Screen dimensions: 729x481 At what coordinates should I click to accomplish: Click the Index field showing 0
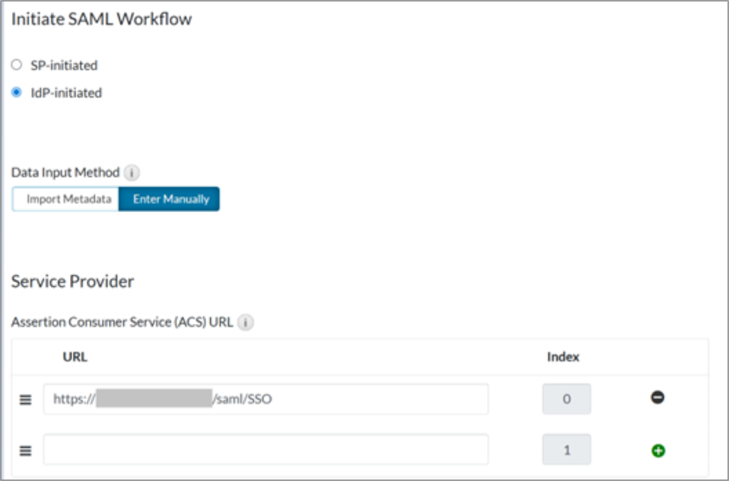click(x=566, y=399)
